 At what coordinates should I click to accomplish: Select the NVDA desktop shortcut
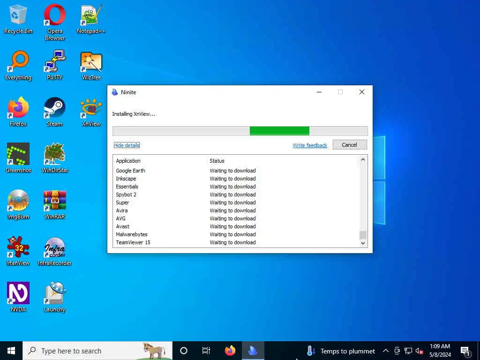click(18, 297)
